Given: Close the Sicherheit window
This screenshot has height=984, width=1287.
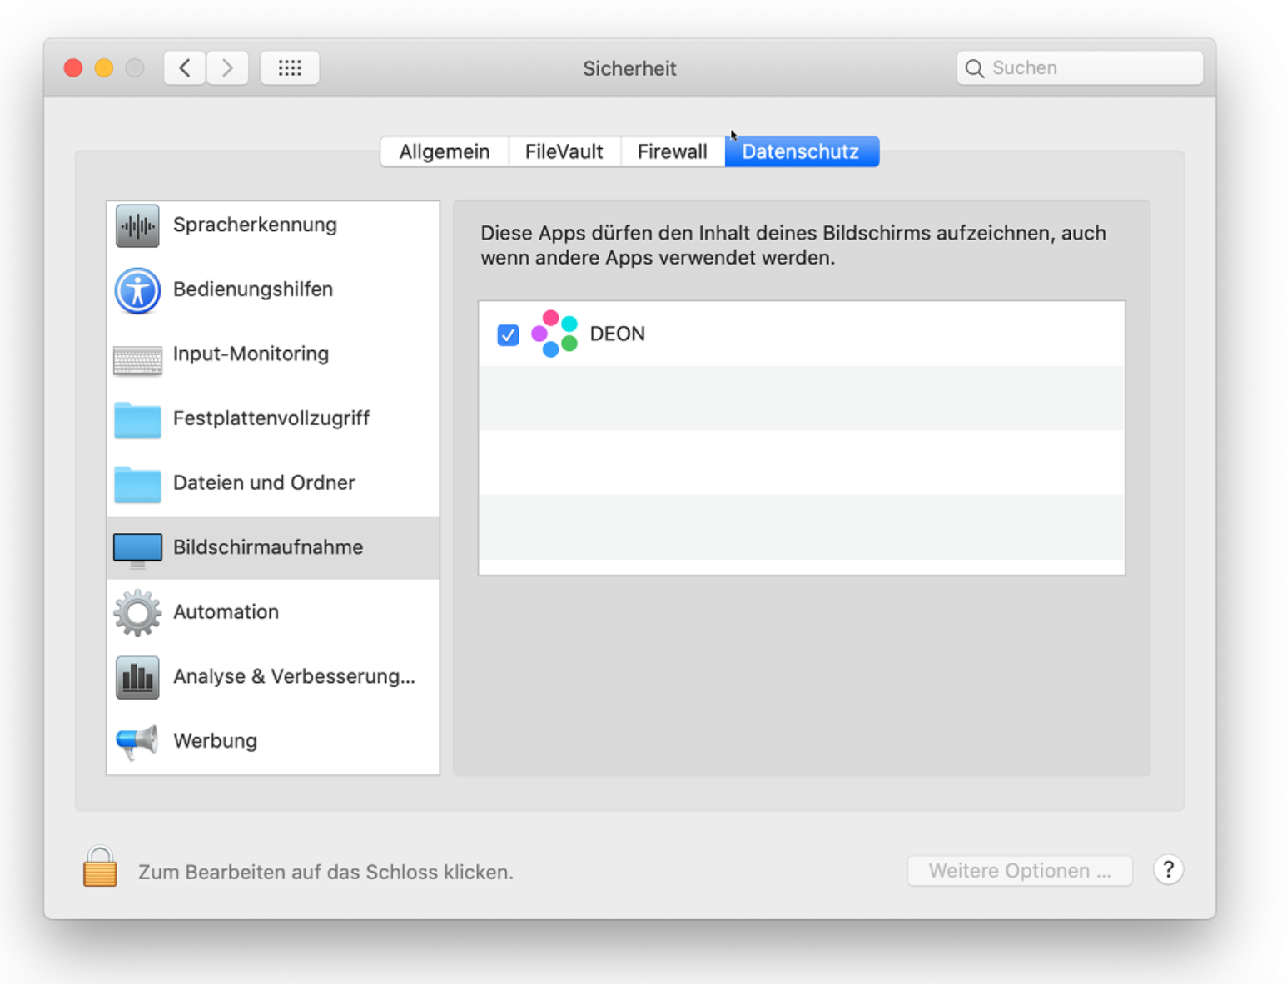Looking at the screenshot, I should (x=73, y=68).
